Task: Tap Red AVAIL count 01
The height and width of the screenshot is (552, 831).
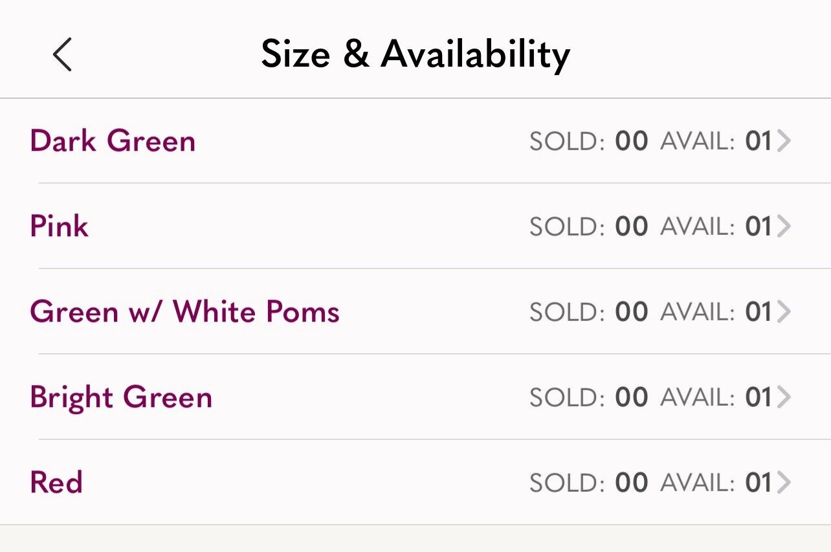Action: (x=759, y=483)
